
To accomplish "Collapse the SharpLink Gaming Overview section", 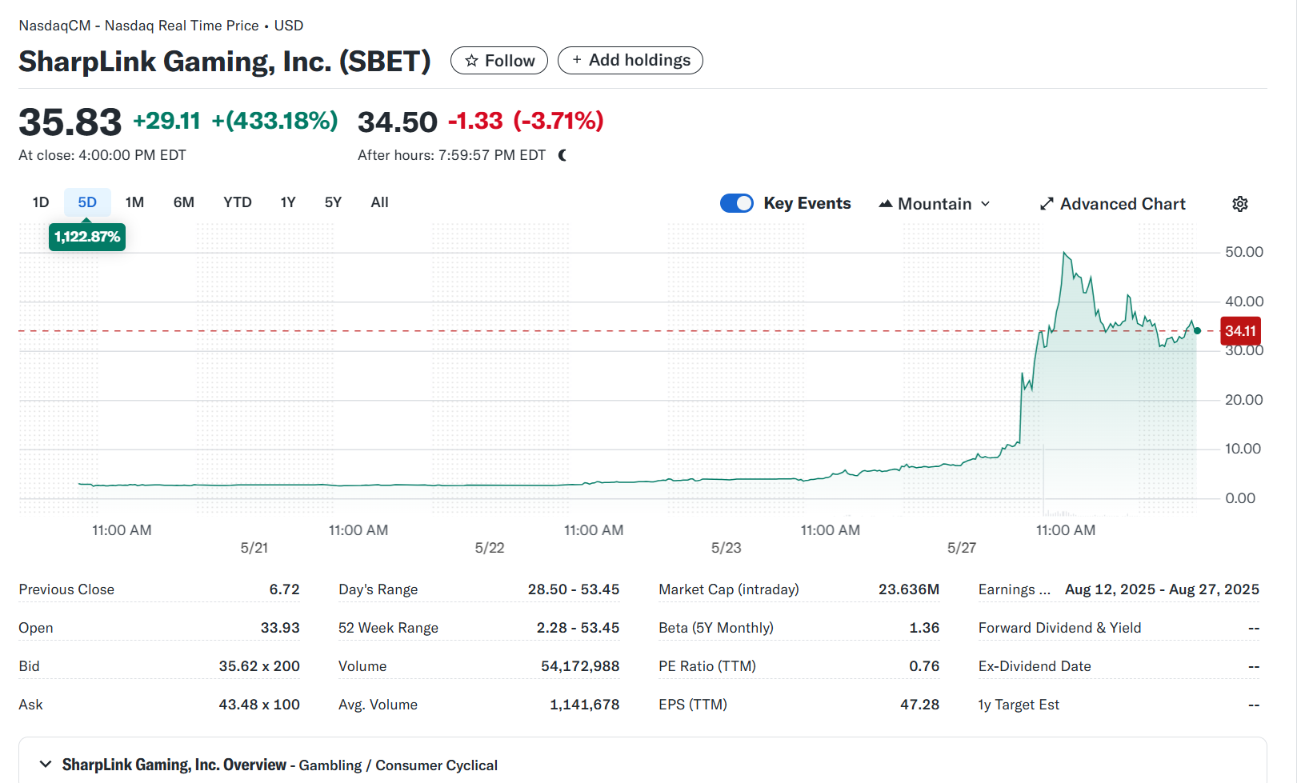I will click(46, 764).
